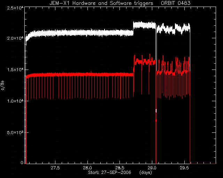Viewport: 223px width, 178px height.
Task: Click the 1.5×10⁴ y-axis tick label
Action: [15, 70]
